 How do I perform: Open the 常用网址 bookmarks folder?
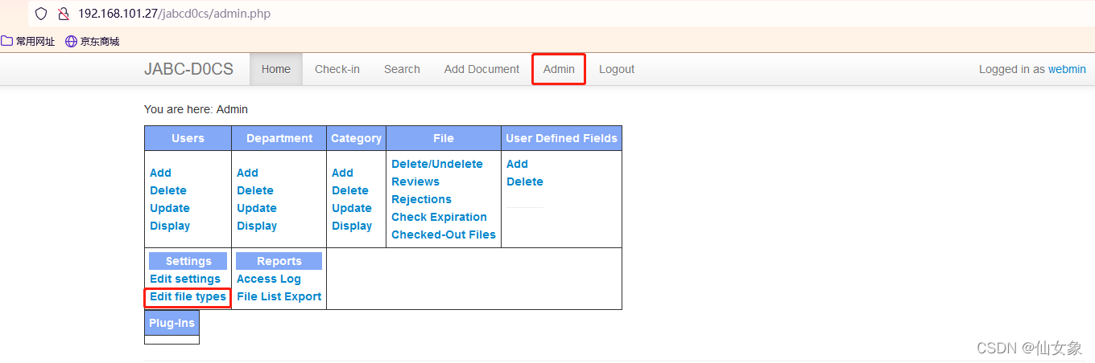(28, 41)
